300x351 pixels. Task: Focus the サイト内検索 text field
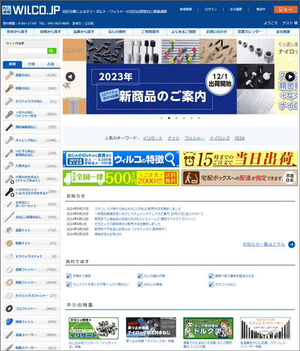[28, 51]
